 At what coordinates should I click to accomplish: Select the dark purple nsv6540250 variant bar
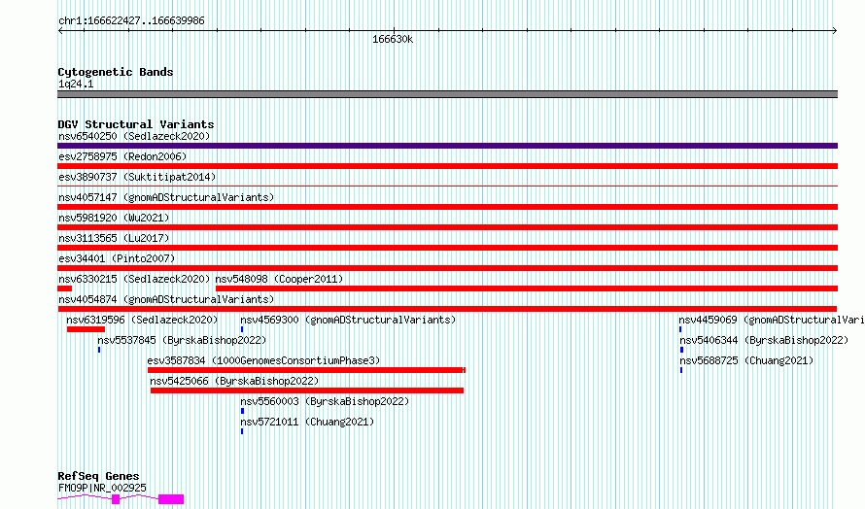(x=447, y=146)
